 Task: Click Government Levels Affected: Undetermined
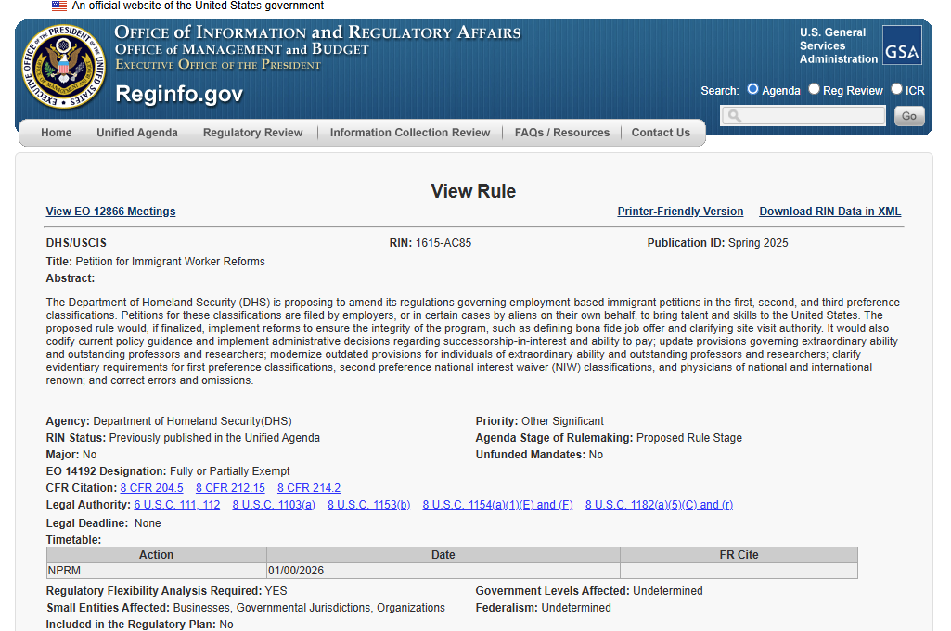click(589, 591)
